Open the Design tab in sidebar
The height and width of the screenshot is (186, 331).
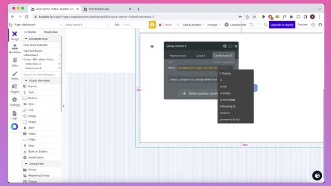point(14,36)
